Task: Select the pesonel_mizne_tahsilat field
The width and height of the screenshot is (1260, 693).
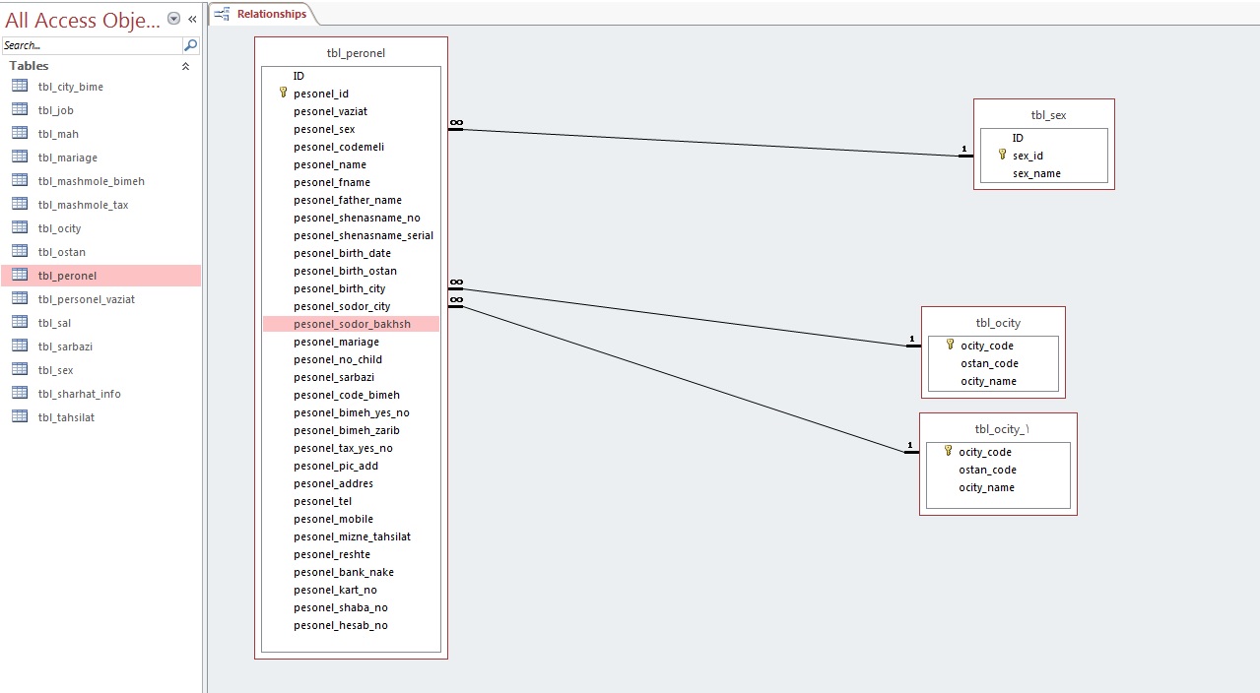Action: (351, 536)
